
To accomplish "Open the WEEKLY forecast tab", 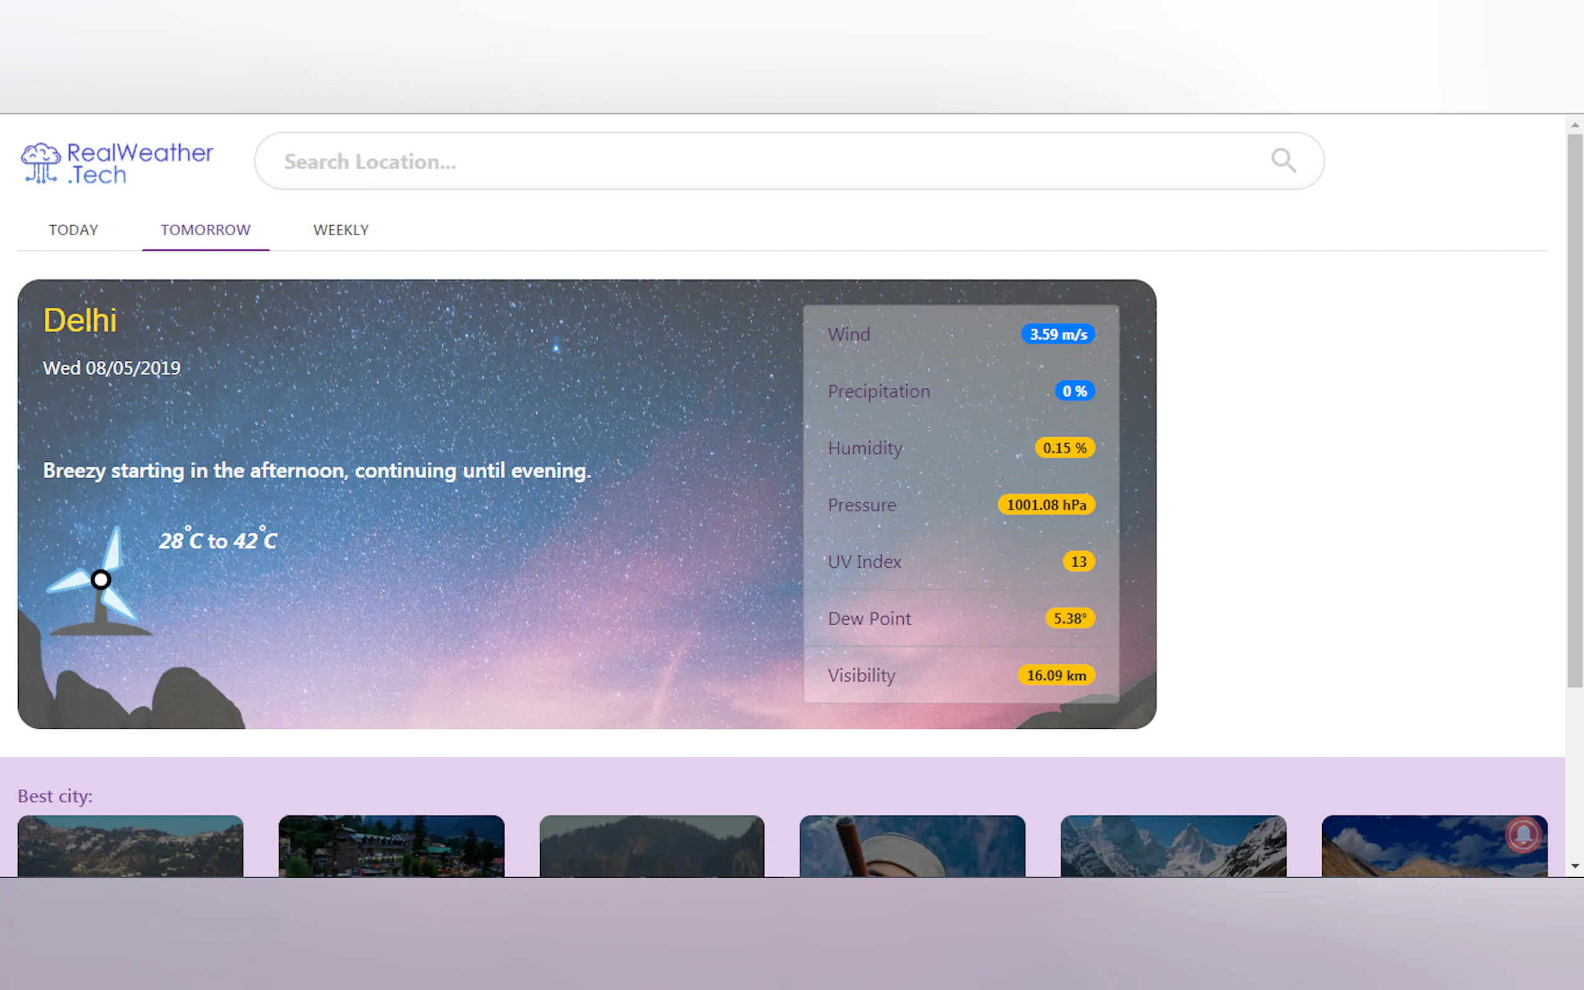I will click(x=340, y=230).
